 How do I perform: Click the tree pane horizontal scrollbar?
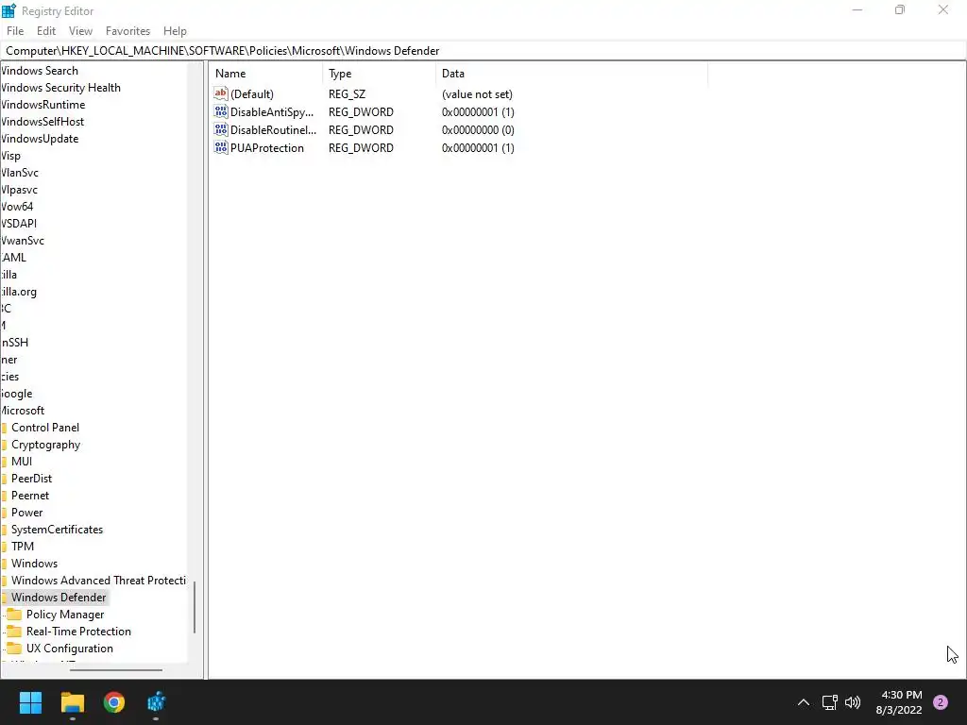click(x=115, y=669)
